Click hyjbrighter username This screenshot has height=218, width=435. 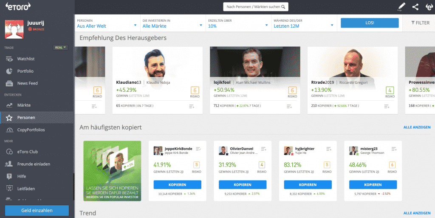pyautogui.click(x=305, y=149)
